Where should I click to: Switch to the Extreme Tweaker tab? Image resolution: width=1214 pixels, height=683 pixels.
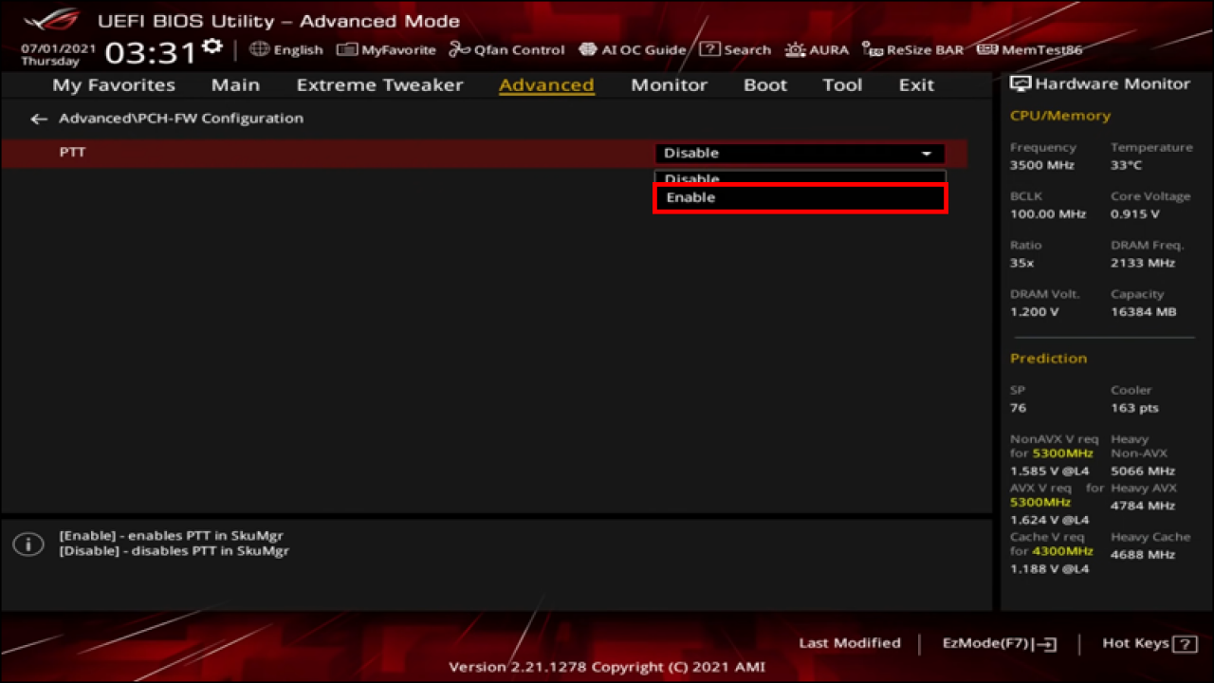pyautogui.click(x=379, y=84)
